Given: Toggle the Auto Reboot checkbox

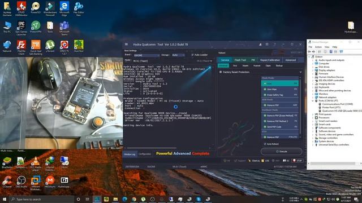Looking at the screenshot, I should [265, 144].
